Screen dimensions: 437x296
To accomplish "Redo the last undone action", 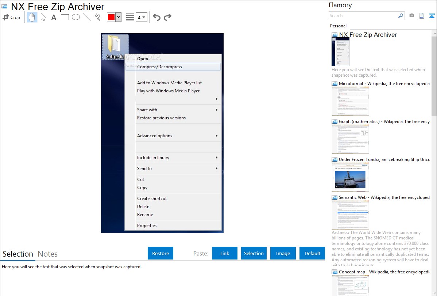I will (167, 17).
